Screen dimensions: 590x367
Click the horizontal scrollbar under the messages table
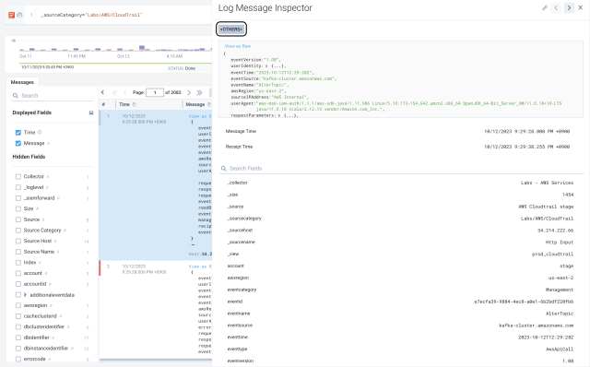tap(156, 360)
